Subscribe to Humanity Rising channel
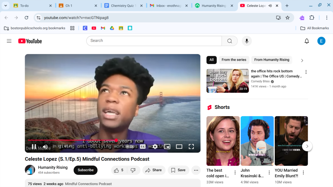The image size is (333, 187). (x=85, y=170)
